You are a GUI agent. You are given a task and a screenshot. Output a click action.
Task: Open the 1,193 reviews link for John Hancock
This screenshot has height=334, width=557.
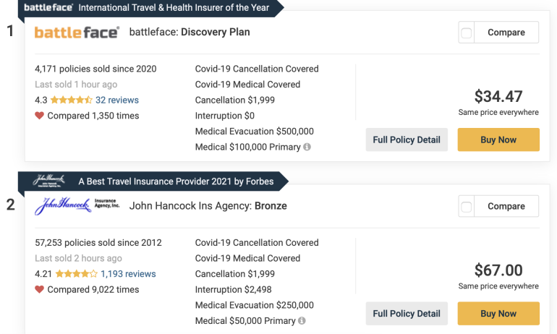(128, 274)
